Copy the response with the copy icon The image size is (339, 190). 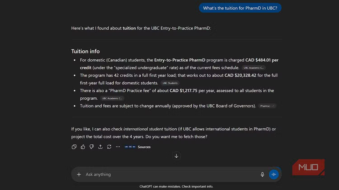pyautogui.click(x=74, y=147)
